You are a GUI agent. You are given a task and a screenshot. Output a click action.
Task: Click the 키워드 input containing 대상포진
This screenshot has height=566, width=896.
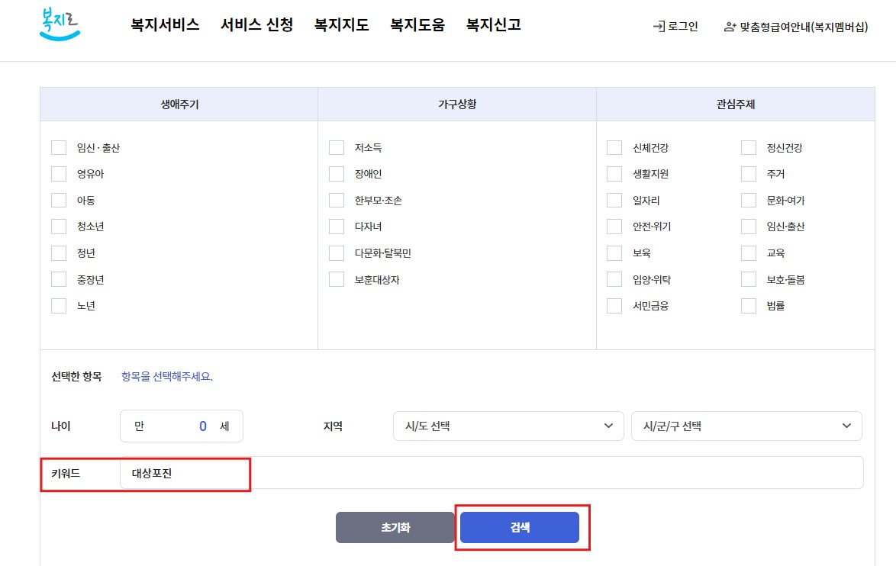click(x=185, y=473)
